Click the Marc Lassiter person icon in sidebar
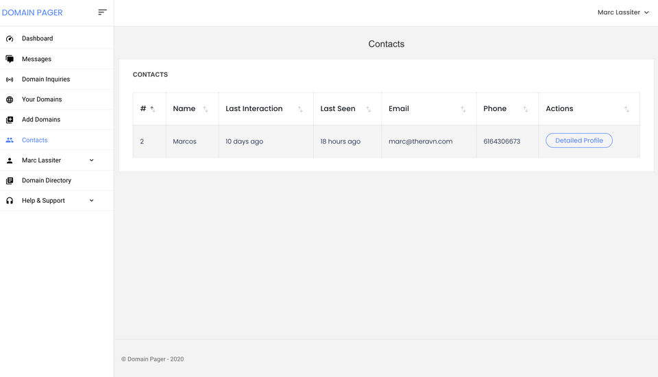Image resolution: width=658 pixels, height=377 pixels. coord(10,160)
